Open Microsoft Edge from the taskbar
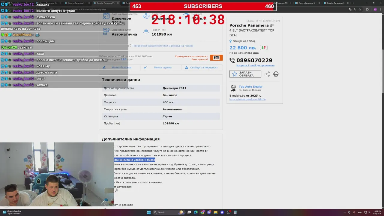Screen dimensions: 384x216 click(x=196, y=212)
